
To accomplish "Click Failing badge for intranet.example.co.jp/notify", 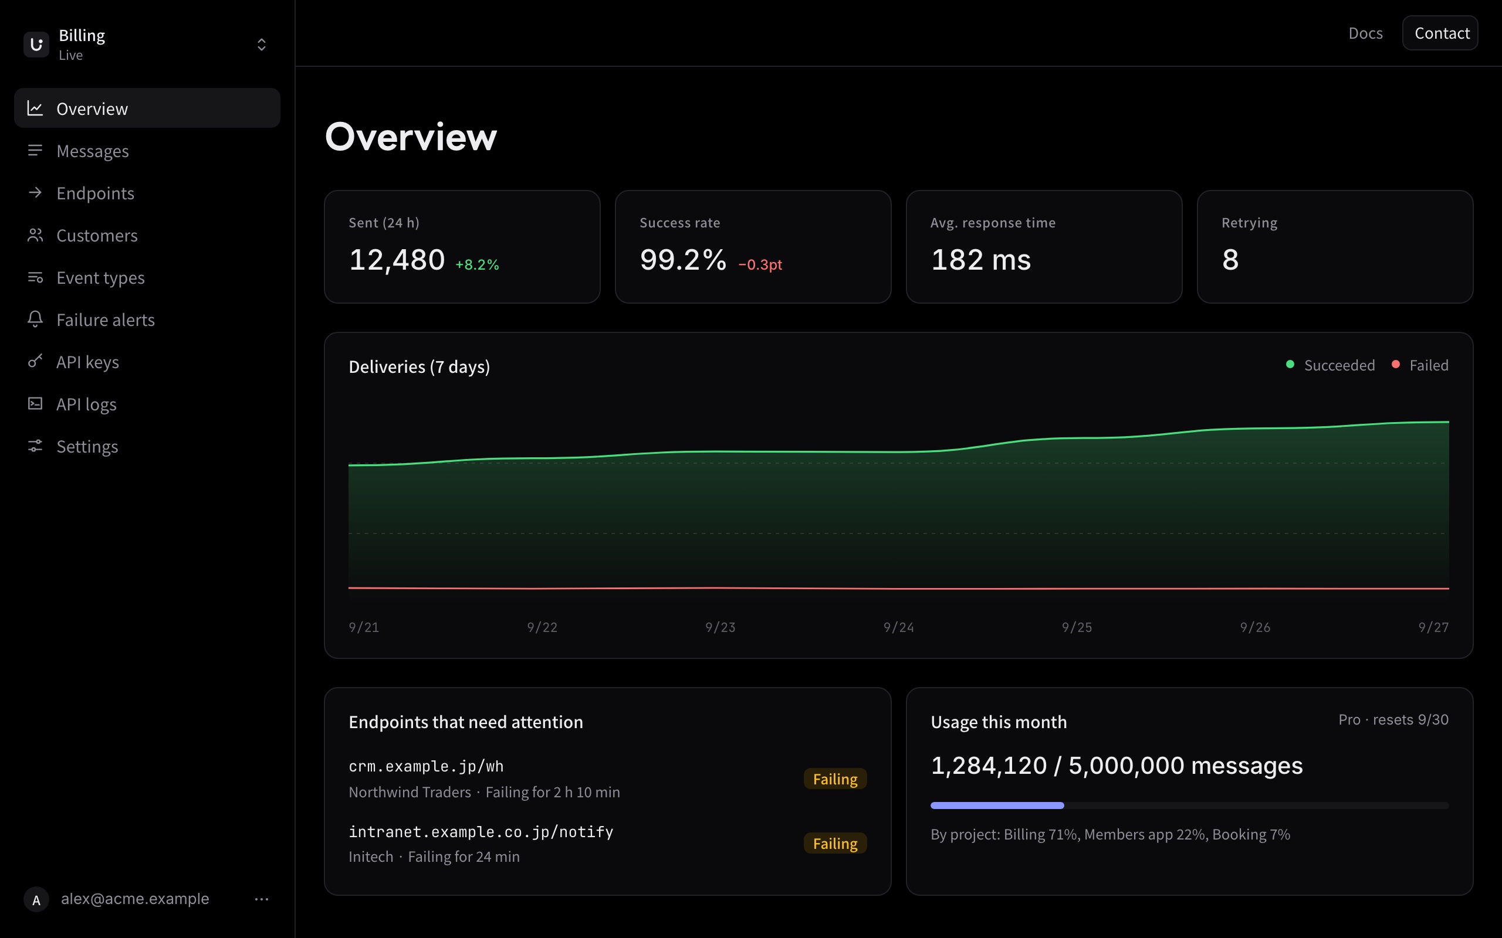I will (835, 844).
